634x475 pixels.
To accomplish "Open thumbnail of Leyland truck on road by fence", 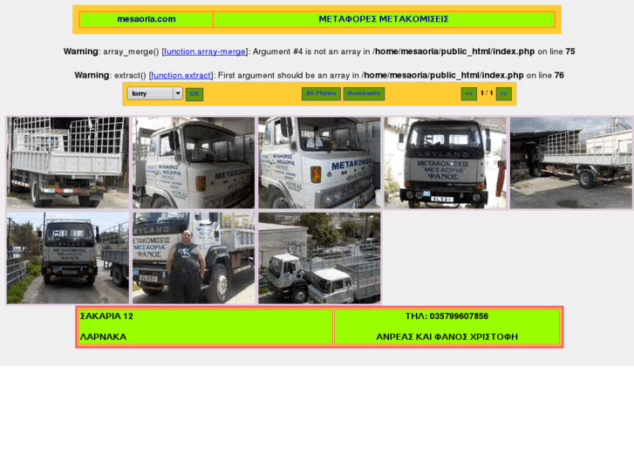I will [x=68, y=258].
